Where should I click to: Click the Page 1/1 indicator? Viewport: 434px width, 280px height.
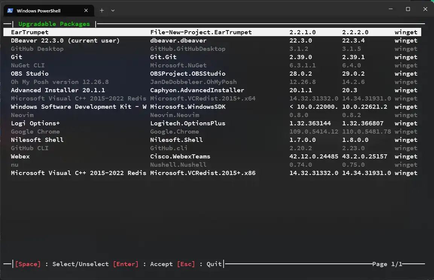click(x=387, y=264)
